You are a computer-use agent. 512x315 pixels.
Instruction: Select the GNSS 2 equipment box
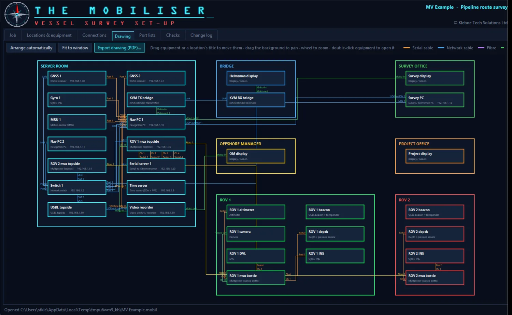tap(156, 78)
